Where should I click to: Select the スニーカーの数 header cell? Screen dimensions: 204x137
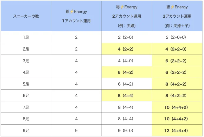tap(26, 16)
